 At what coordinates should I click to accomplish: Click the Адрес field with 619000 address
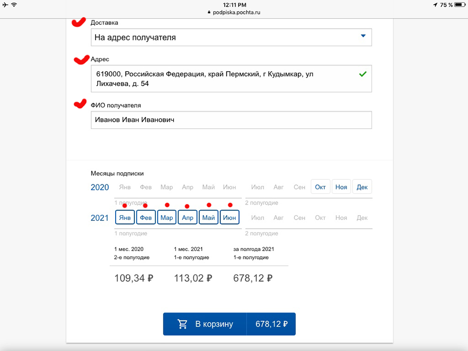(231, 79)
